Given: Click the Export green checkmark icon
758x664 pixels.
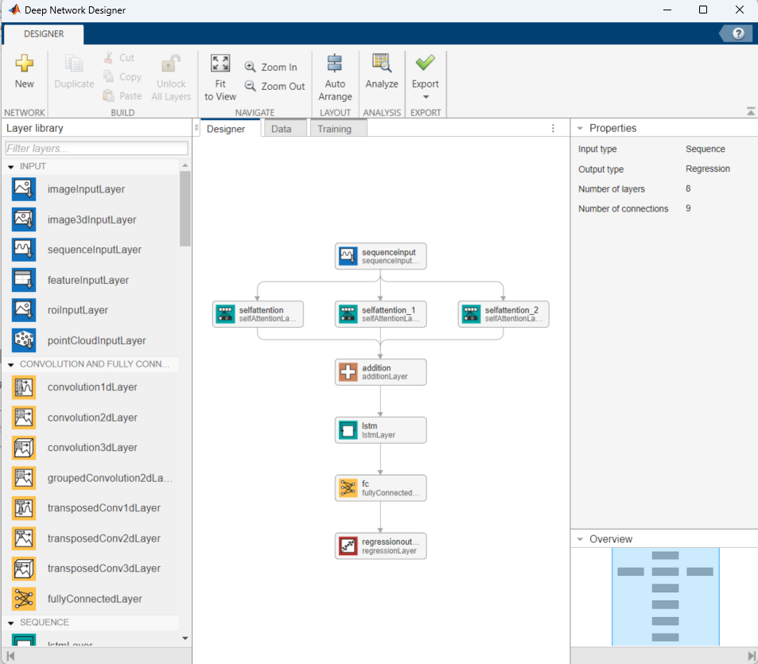Looking at the screenshot, I should pyautogui.click(x=426, y=62).
